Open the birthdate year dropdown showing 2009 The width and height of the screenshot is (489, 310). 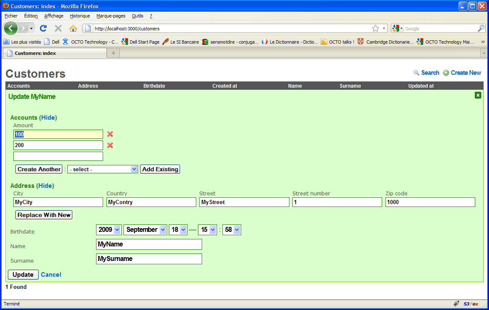tap(109, 230)
